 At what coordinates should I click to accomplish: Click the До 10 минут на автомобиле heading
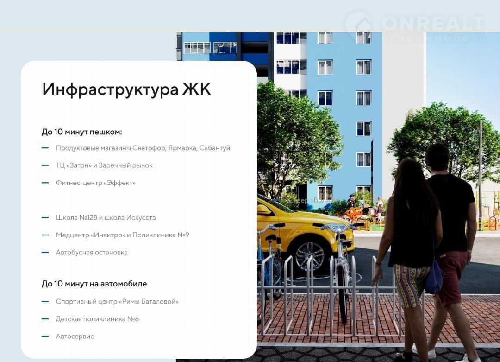point(94,283)
